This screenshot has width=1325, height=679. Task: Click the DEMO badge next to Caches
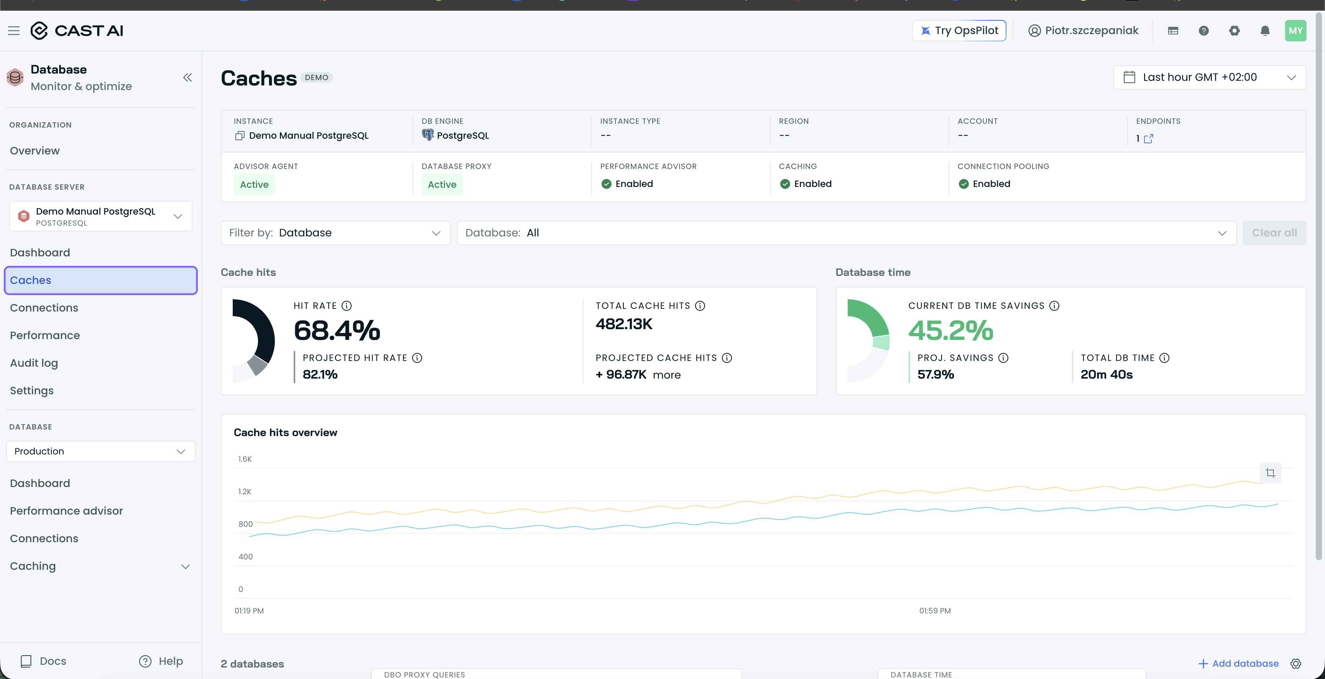[316, 78]
